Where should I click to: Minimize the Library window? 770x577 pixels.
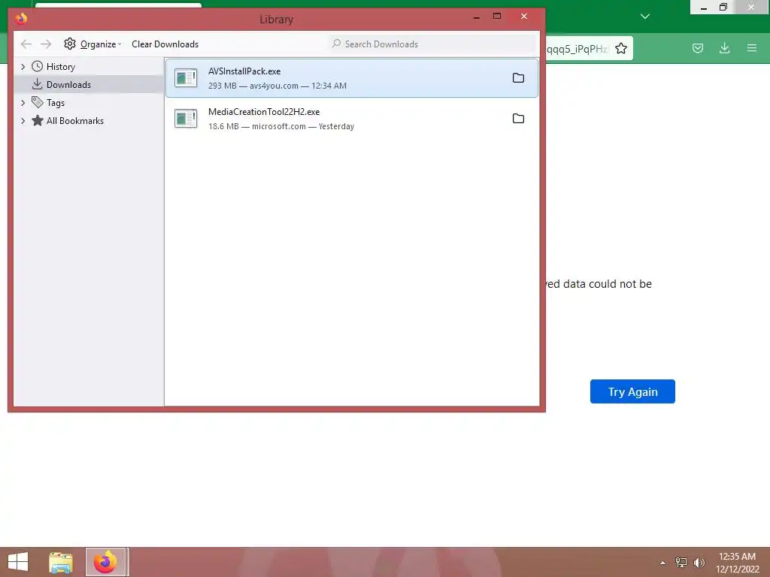477,17
